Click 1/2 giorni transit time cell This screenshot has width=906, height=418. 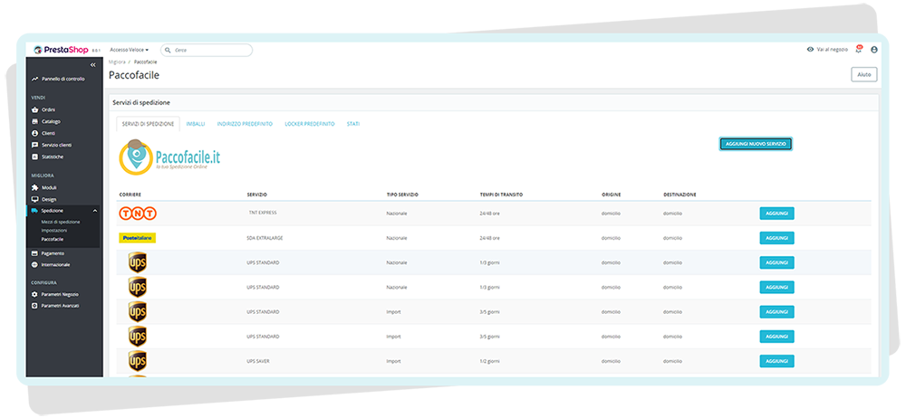pyautogui.click(x=489, y=361)
